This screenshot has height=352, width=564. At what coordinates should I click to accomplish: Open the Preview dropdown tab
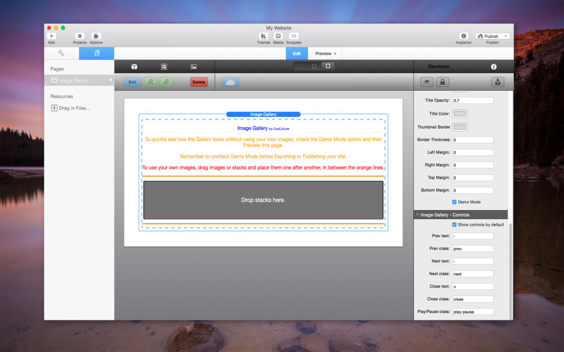[326, 53]
